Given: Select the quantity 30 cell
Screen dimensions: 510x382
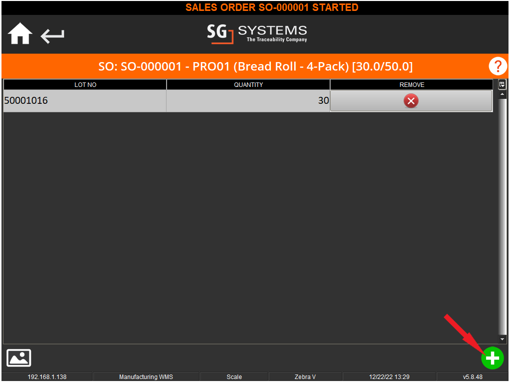Looking at the screenshot, I should tap(249, 101).
